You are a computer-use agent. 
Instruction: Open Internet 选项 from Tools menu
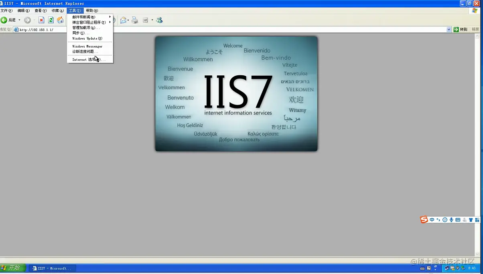(90, 60)
